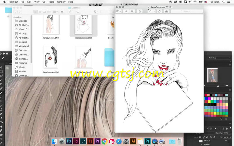234x146 pixels.
Task: Pick the magenta swatch in Swatches panel
Action: pos(209,99)
